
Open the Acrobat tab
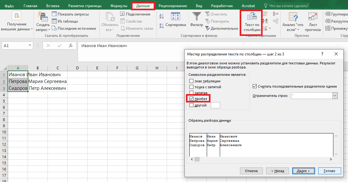click(248, 6)
